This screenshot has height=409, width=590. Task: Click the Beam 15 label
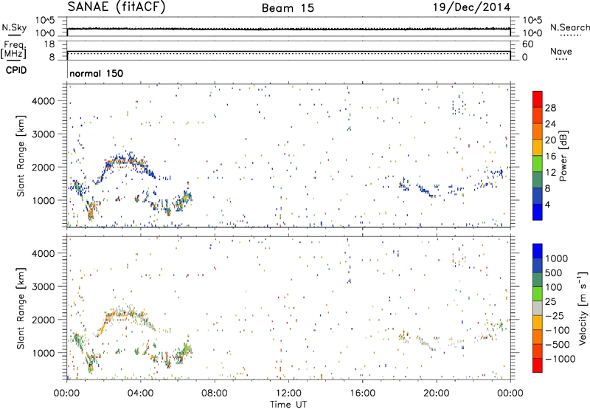click(x=288, y=8)
